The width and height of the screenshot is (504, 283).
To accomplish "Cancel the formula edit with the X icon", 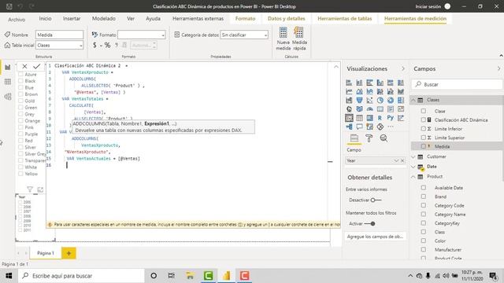I will (x=24, y=66).
